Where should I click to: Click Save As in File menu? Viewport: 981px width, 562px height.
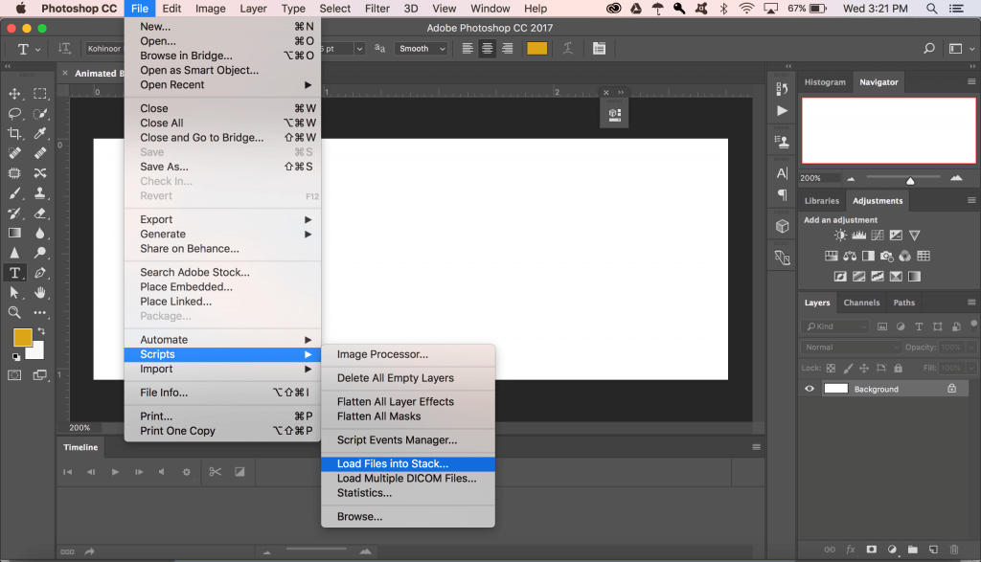164,167
